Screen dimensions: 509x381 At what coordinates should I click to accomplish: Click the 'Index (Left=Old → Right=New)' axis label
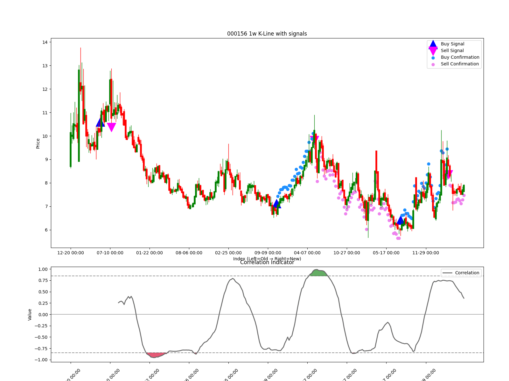pos(267,259)
